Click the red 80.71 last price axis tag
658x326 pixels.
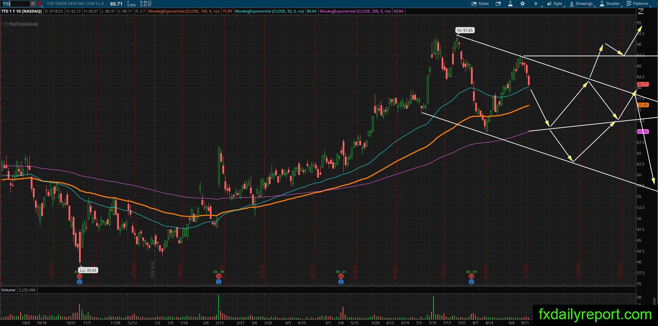tap(643, 84)
